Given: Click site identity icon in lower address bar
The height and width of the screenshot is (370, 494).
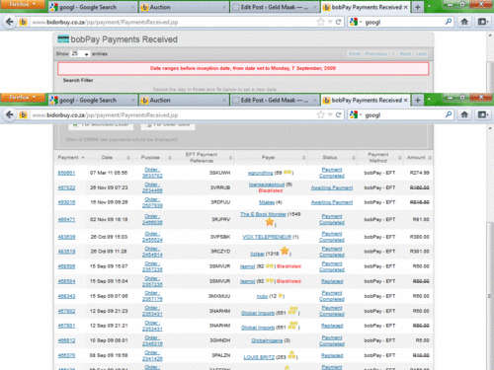Looking at the screenshot, I should pos(23,115).
